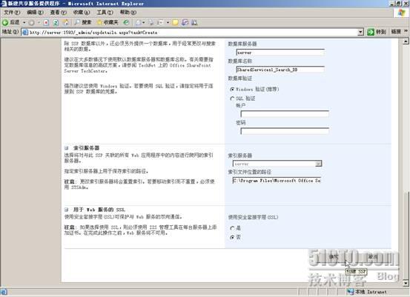The height and width of the screenshot is (297, 410).
Task: Click the 链接 links toolbar label
Action: [396, 32]
